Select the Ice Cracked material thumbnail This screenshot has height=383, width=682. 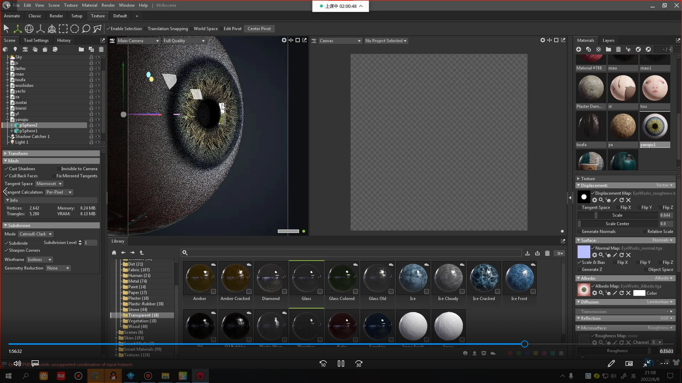pos(484,278)
